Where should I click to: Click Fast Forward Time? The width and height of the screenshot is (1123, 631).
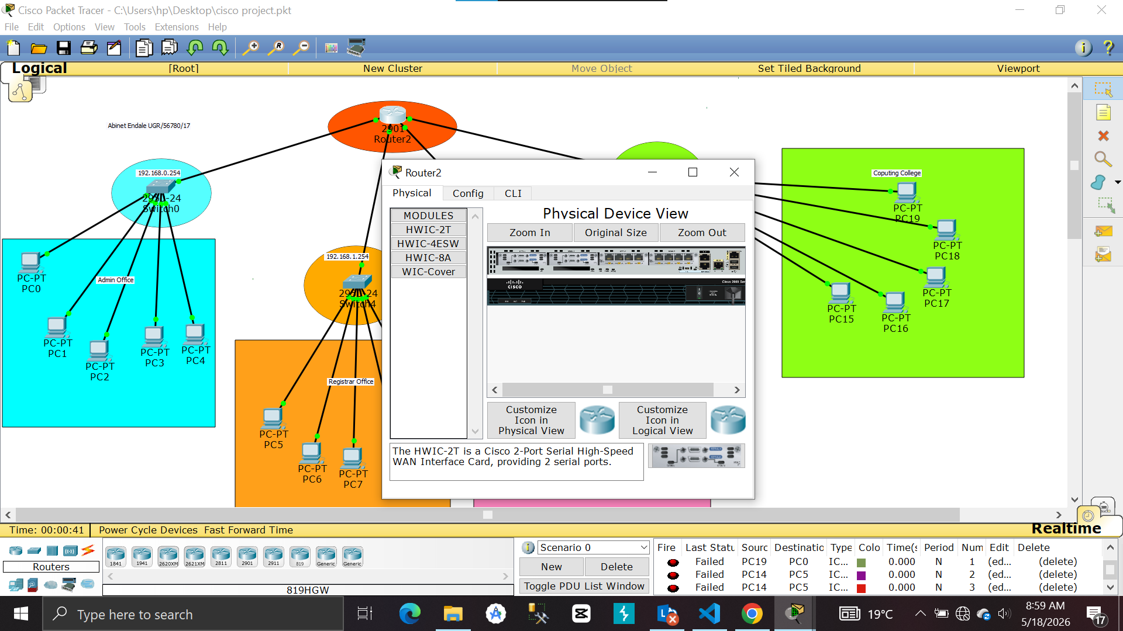(249, 530)
